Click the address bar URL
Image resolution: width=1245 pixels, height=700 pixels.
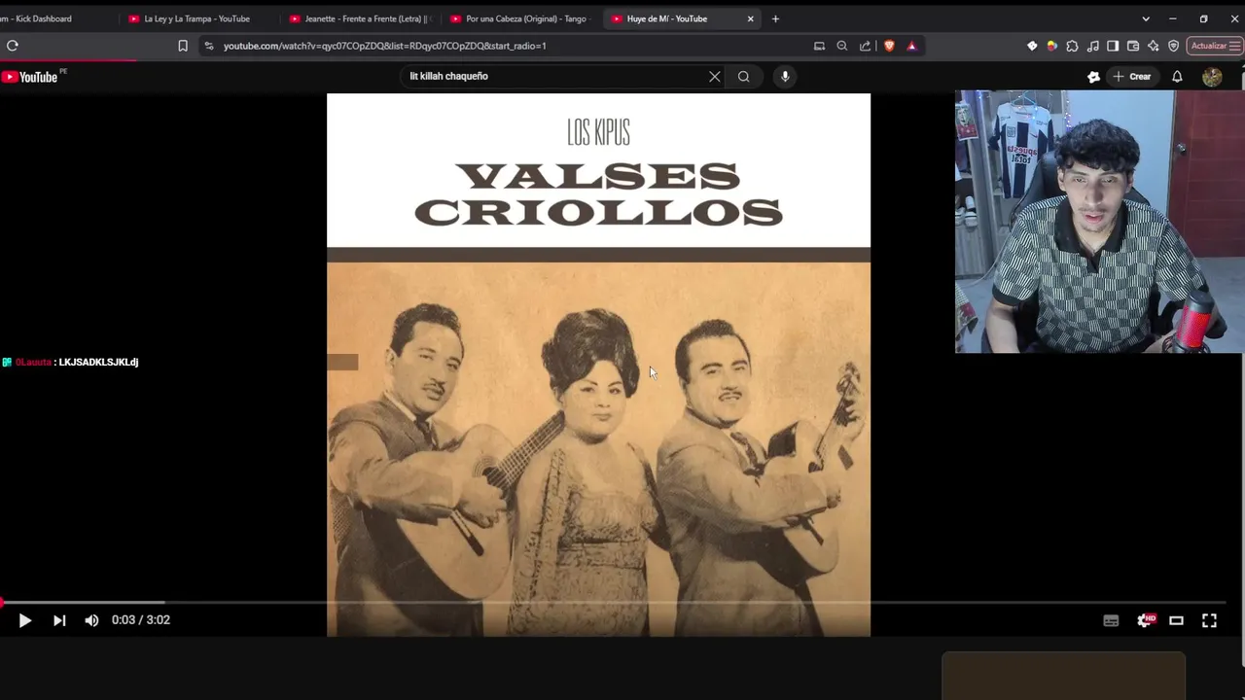pos(384,46)
